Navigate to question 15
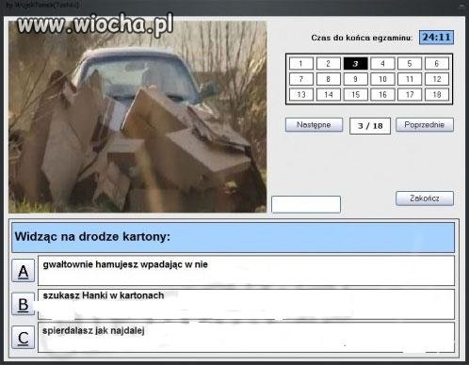 point(355,94)
